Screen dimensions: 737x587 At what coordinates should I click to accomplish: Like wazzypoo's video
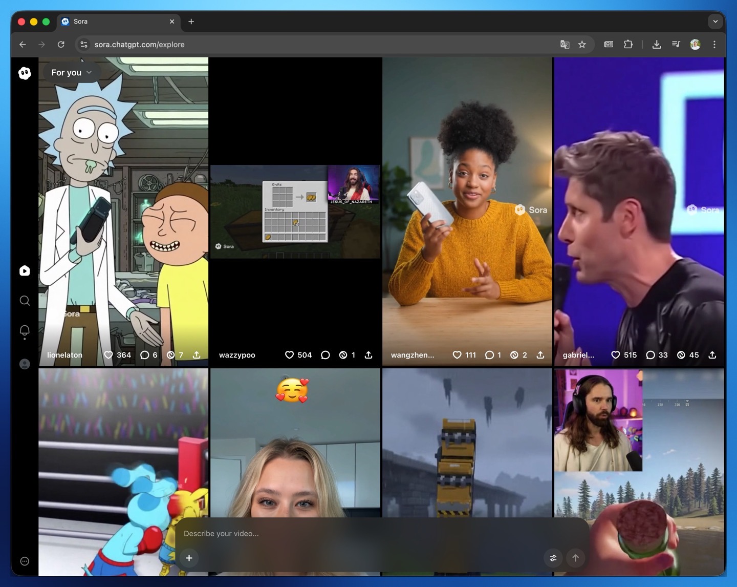pyautogui.click(x=289, y=355)
